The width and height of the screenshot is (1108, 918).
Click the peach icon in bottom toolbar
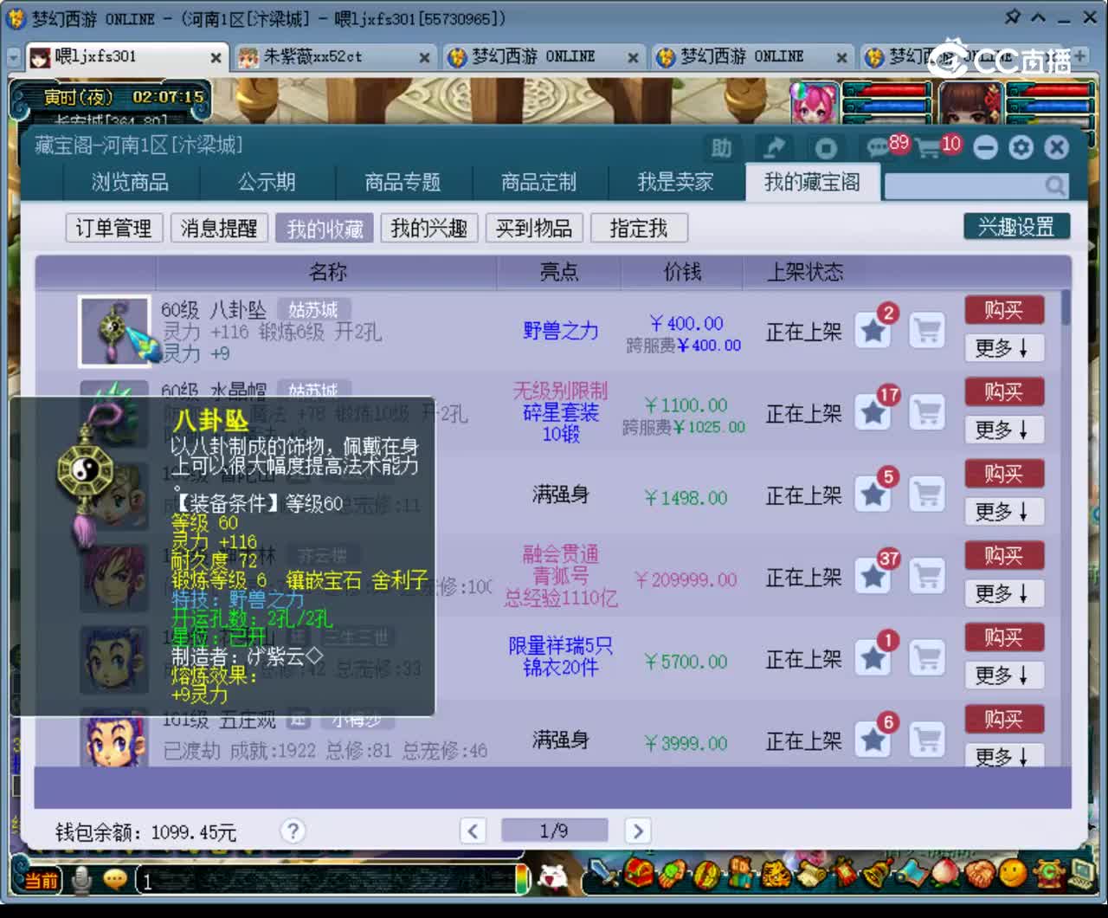point(945,873)
